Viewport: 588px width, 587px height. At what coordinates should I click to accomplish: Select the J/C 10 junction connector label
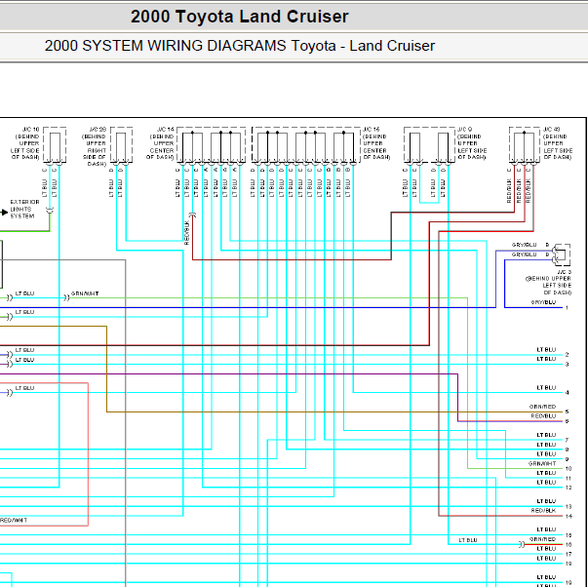pos(25,143)
